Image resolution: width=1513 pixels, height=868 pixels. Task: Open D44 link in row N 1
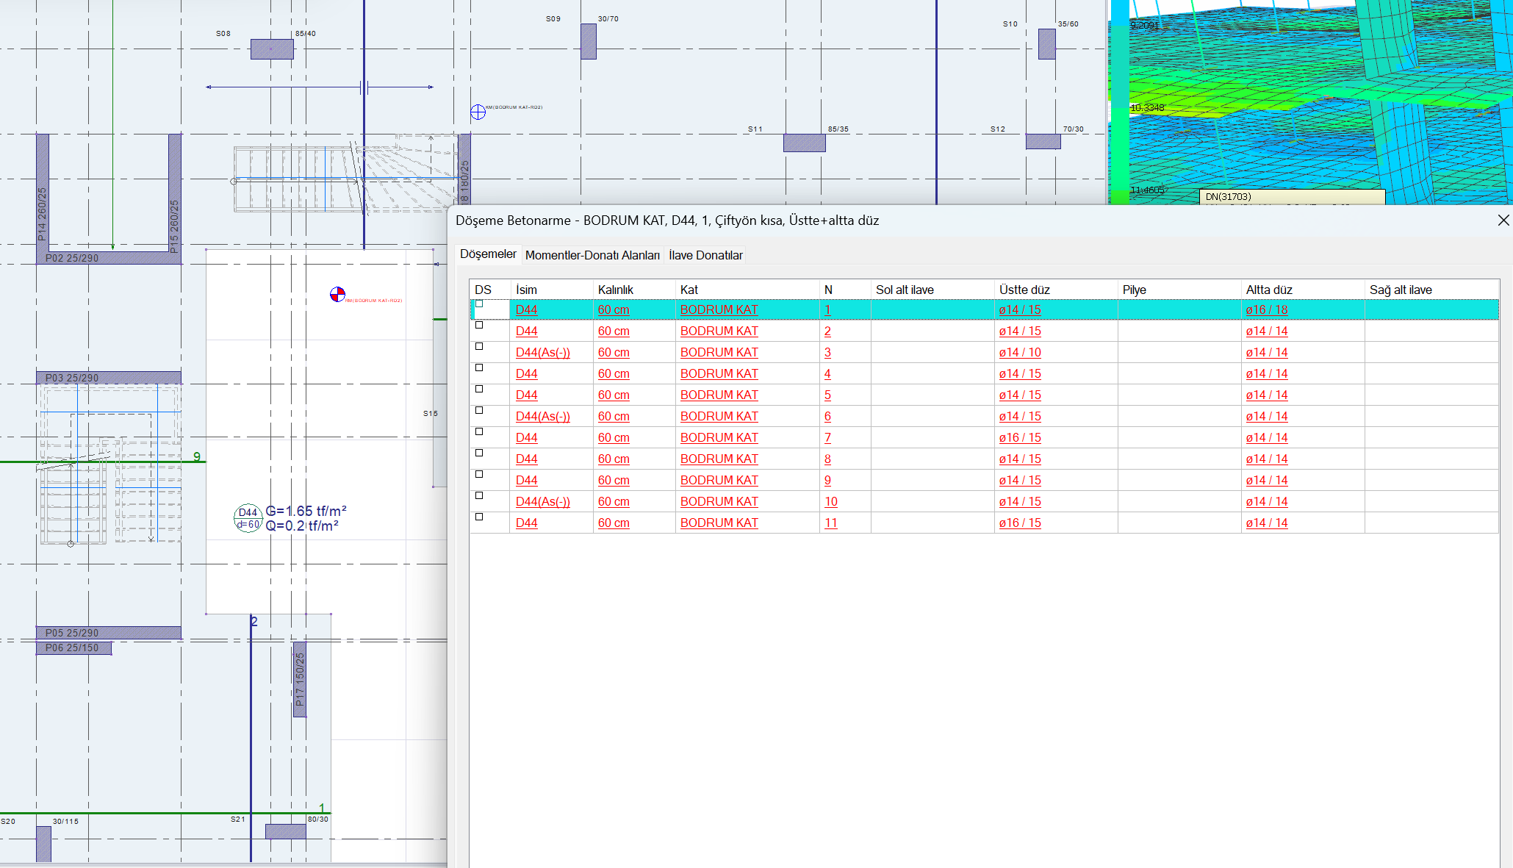coord(526,310)
